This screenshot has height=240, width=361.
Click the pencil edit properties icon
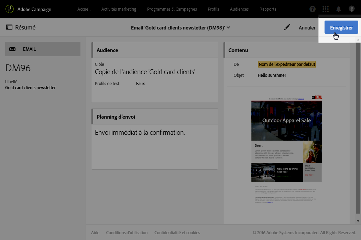click(x=287, y=27)
